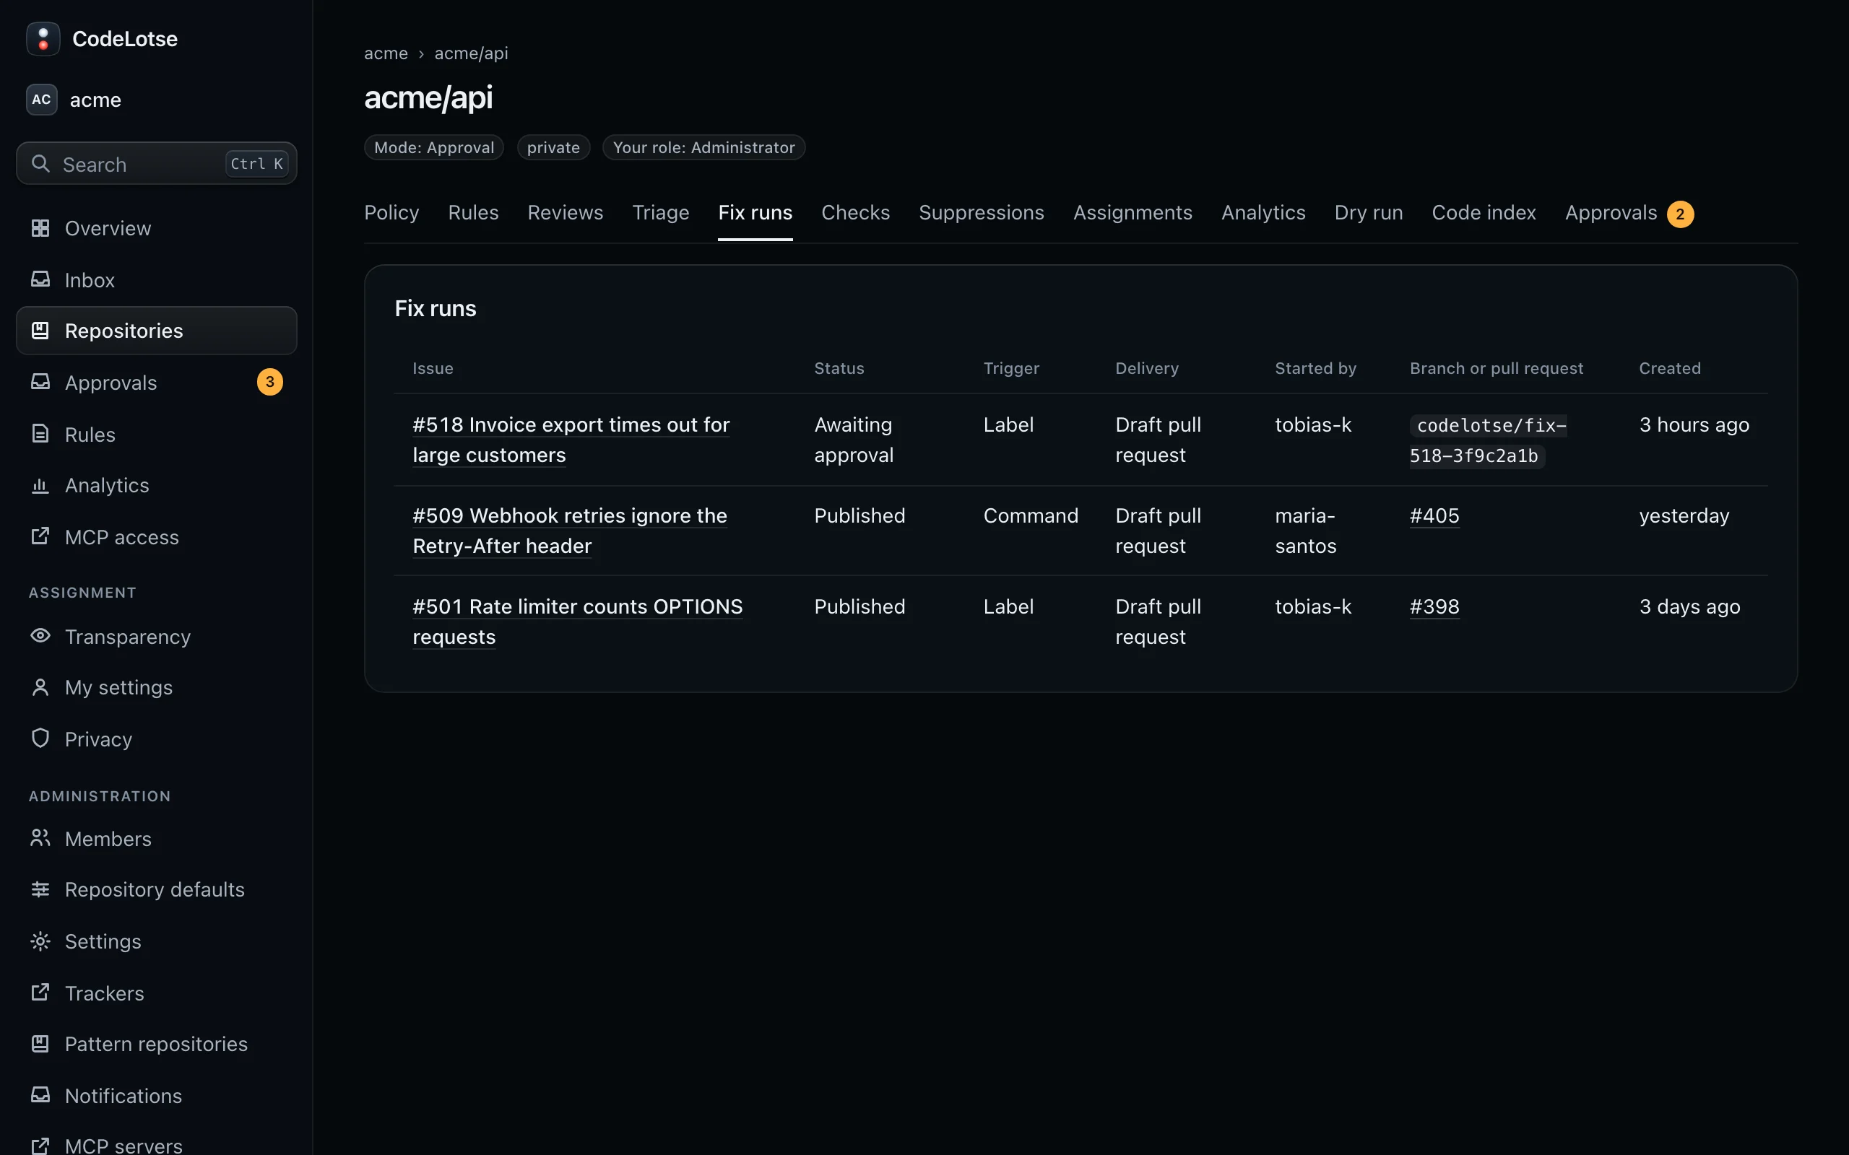Click the Awaiting approval status cell

coord(854,439)
